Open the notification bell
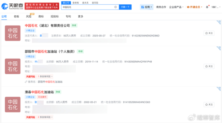 (207, 7)
